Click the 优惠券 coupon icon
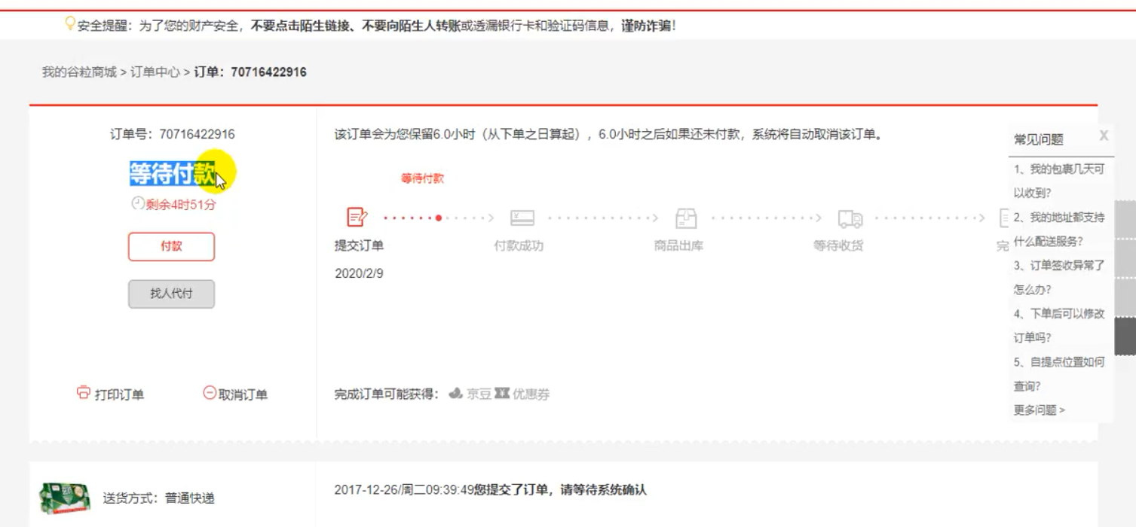Screen dimensions: 1136x527 pos(502,394)
